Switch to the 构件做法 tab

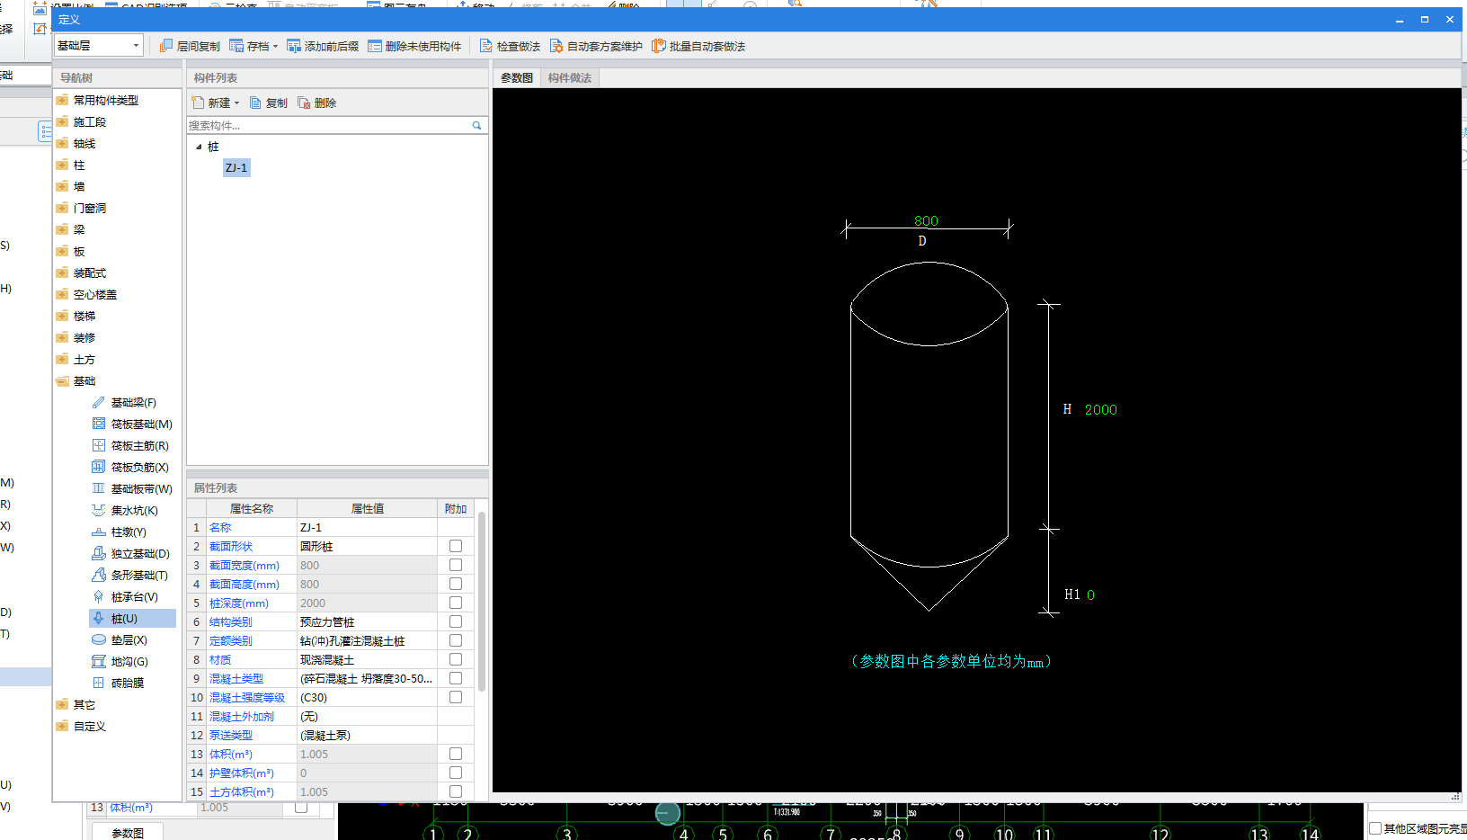click(x=570, y=78)
